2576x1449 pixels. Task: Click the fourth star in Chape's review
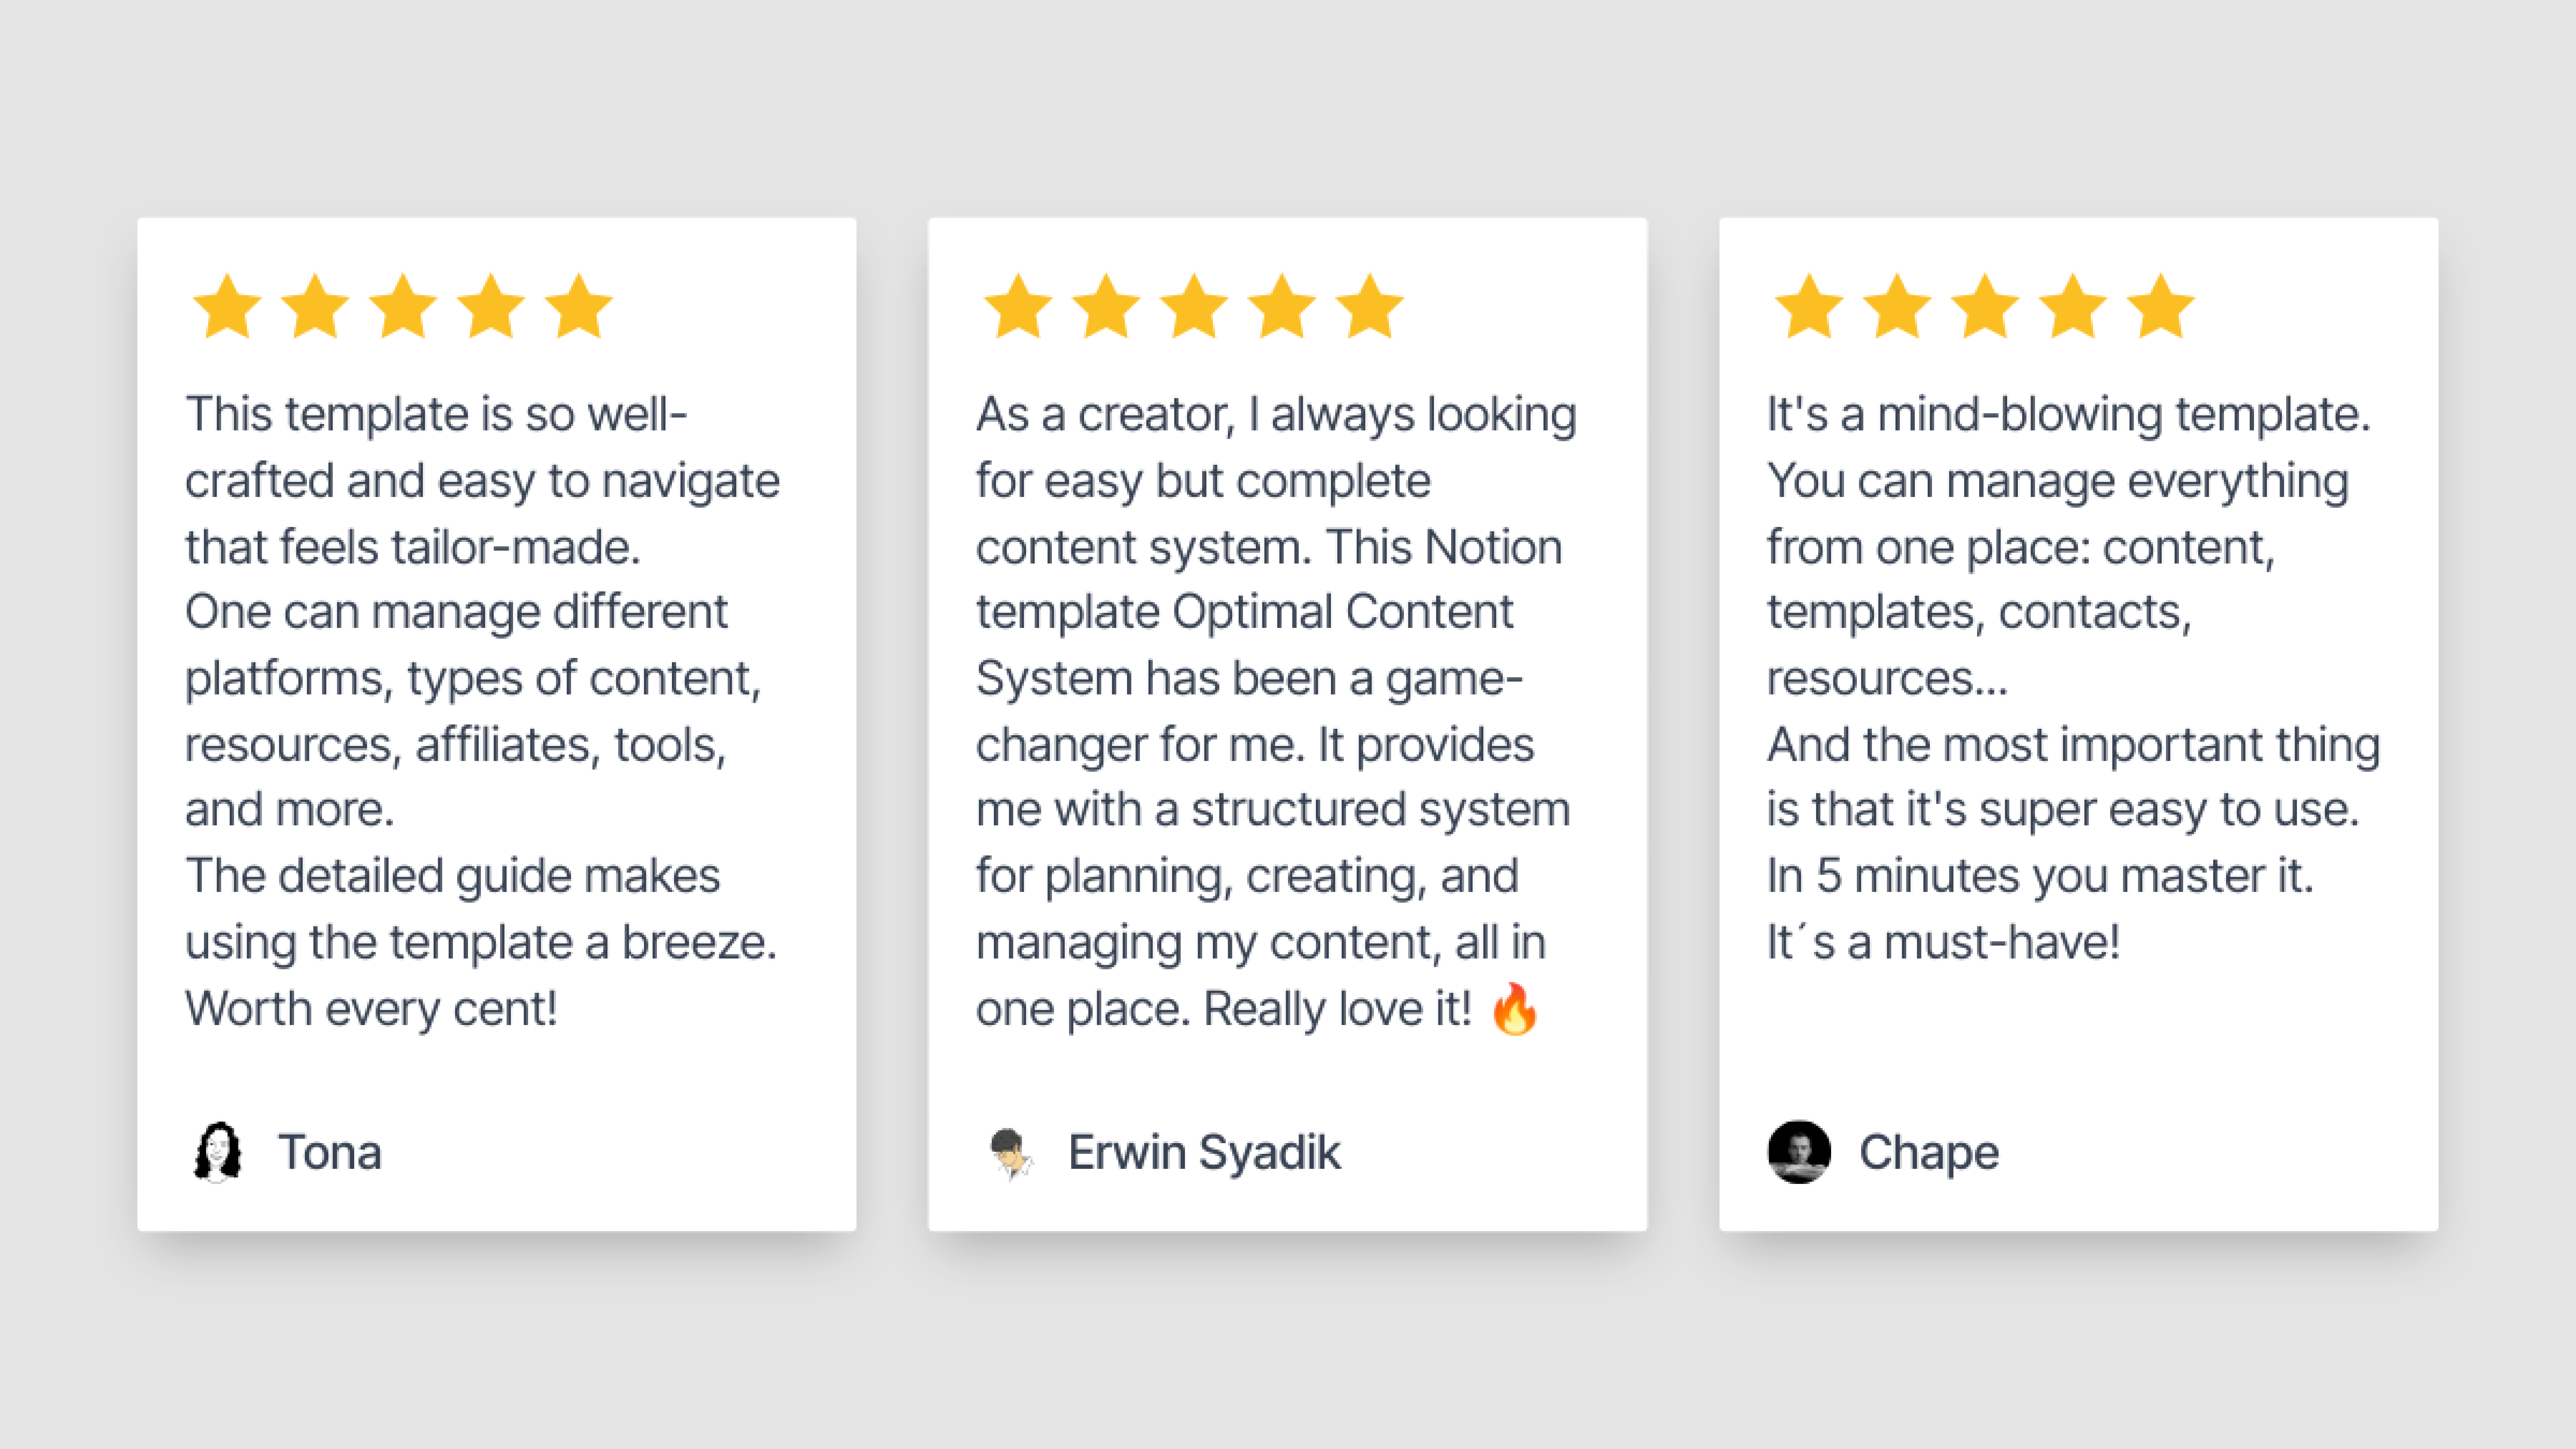2073,307
